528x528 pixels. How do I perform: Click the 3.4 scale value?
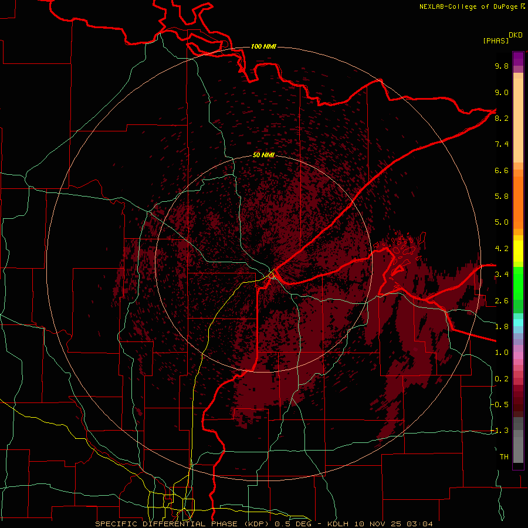point(502,275)
